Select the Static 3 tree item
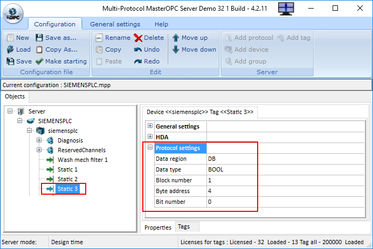 (x=67, y=189)
